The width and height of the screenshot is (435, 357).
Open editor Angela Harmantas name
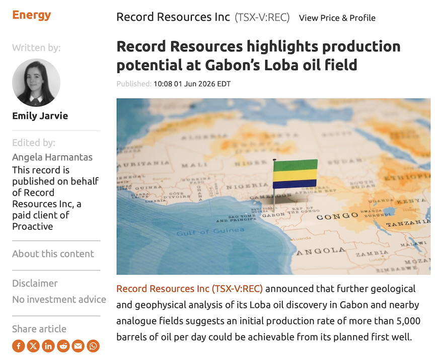tap(52, 157)
